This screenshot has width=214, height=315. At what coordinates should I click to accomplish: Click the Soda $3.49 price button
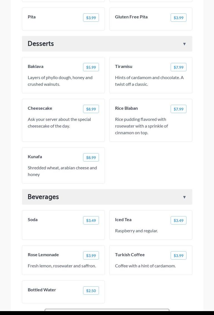tap(91, 220)
